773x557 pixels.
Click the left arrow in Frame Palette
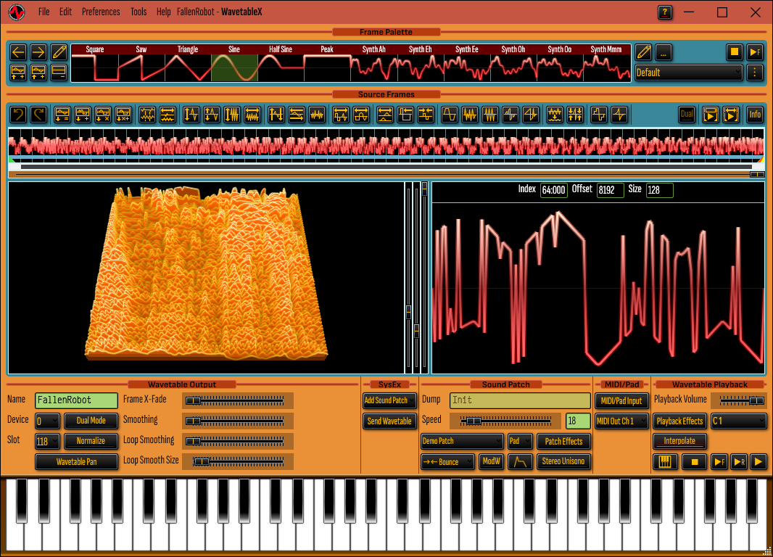click(x=18, y=51)
